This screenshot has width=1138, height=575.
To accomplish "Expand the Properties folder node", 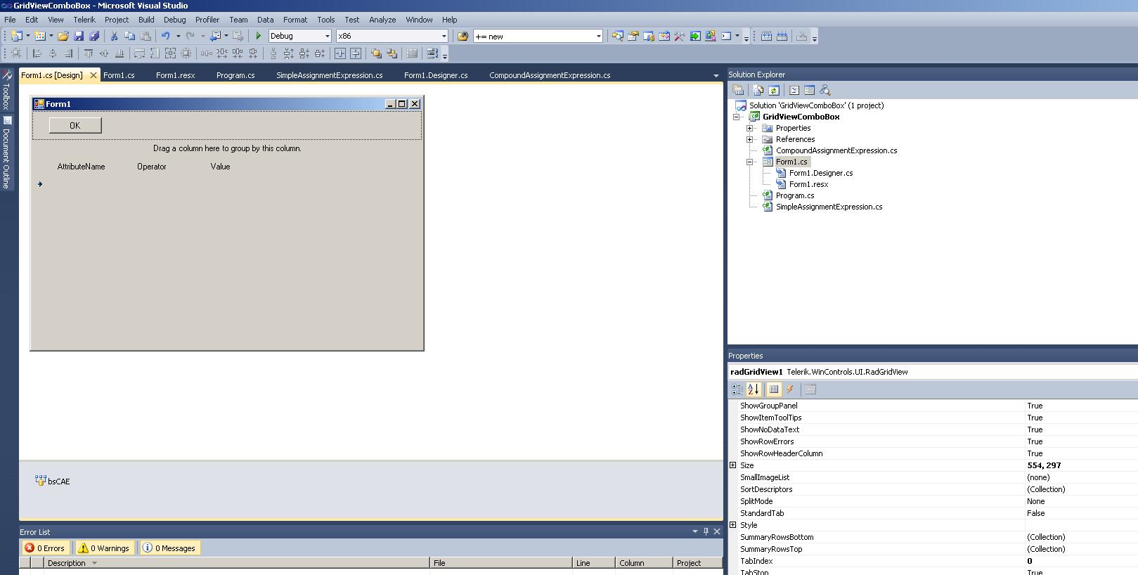I will coord(749,128).
